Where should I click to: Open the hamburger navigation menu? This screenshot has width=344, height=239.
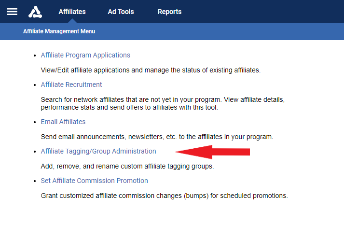tap(12, 12)
